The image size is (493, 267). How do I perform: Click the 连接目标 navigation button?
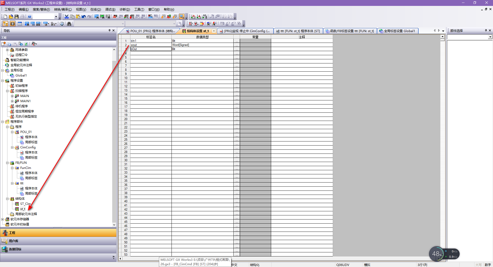click(15, 249)
